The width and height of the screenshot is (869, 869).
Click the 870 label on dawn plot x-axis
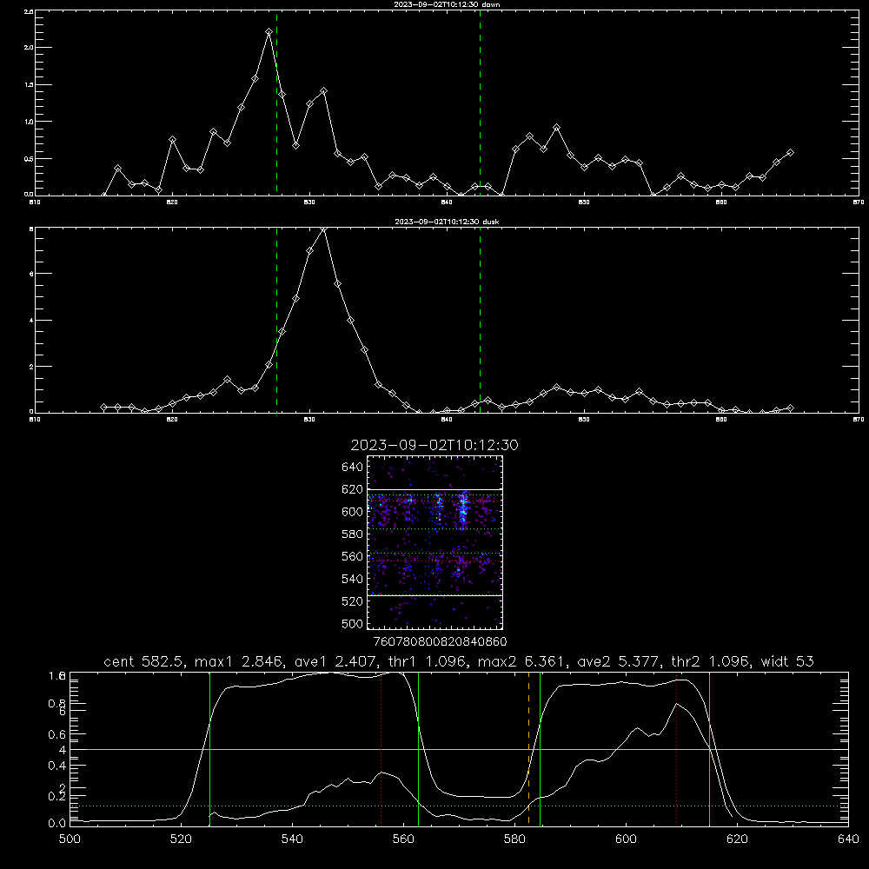click(x=859, y=202)
